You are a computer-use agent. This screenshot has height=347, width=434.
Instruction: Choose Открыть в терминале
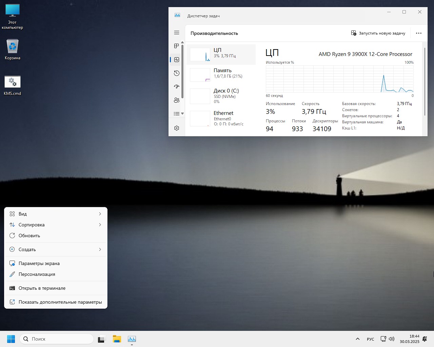tap(56, 288)
